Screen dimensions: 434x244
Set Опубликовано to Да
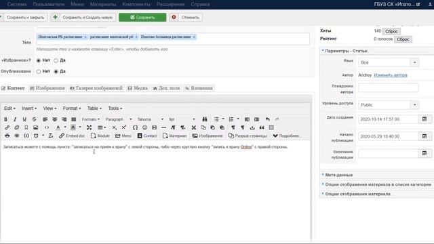click(x=56, y=71)
